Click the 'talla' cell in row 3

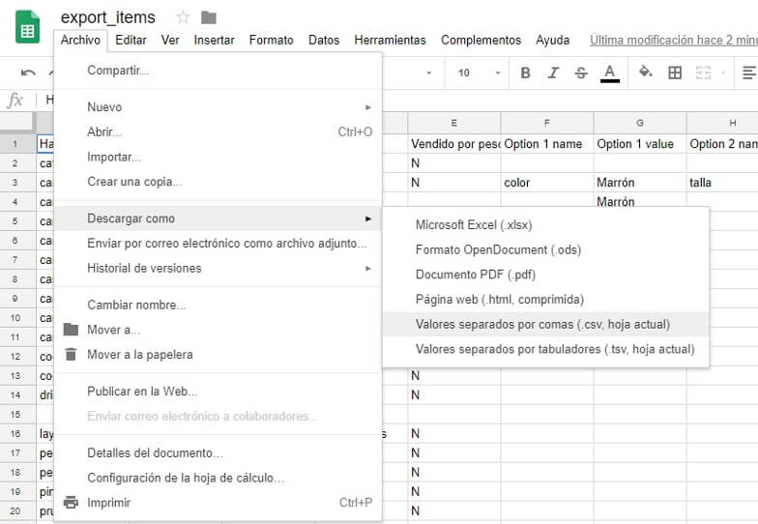tap(722, 182)
